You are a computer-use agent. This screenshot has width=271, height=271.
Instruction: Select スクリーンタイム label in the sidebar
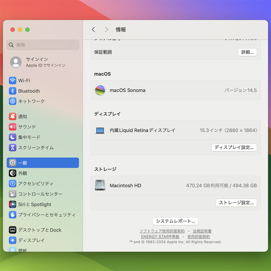point(36,148)
